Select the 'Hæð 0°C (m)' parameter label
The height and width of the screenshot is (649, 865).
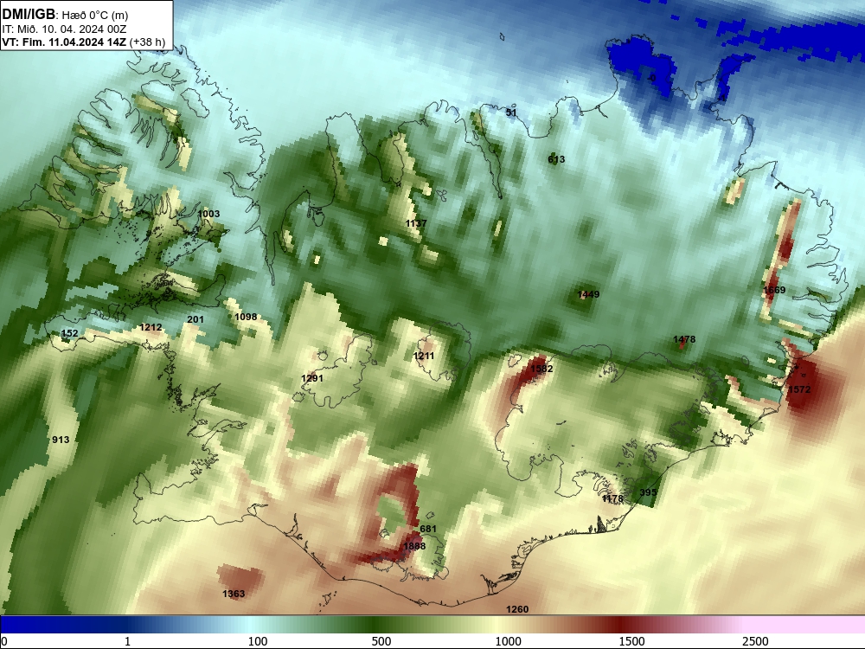click(x=95, y=15)
